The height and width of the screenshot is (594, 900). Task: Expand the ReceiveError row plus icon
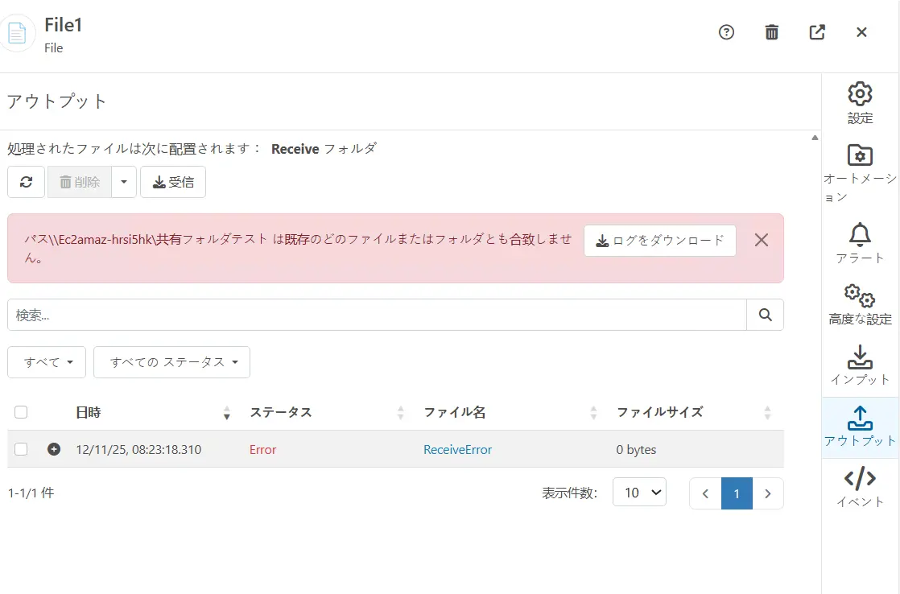click(54, 449)
